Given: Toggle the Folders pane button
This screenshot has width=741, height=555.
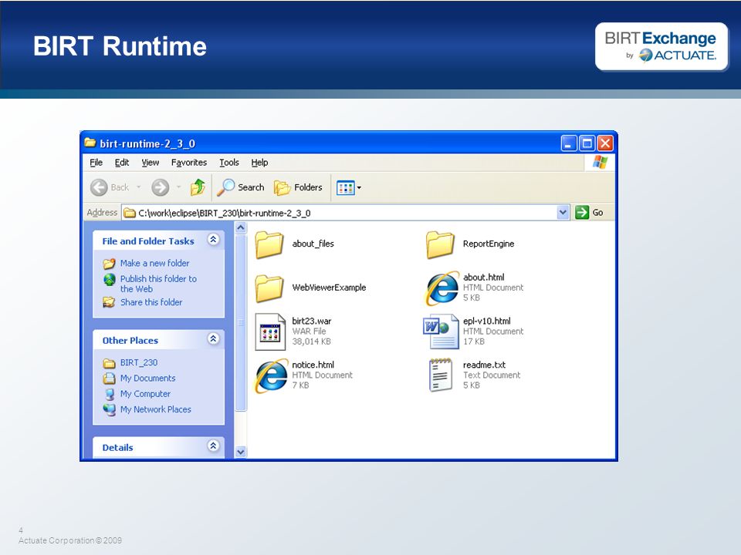Looking at the screenshot, I should tap(298, 187).
